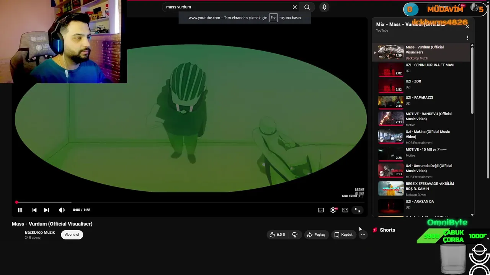Go to the previous video
This screenshot has width=490, height=275.
pyautogui.click(x=34, y=210)
